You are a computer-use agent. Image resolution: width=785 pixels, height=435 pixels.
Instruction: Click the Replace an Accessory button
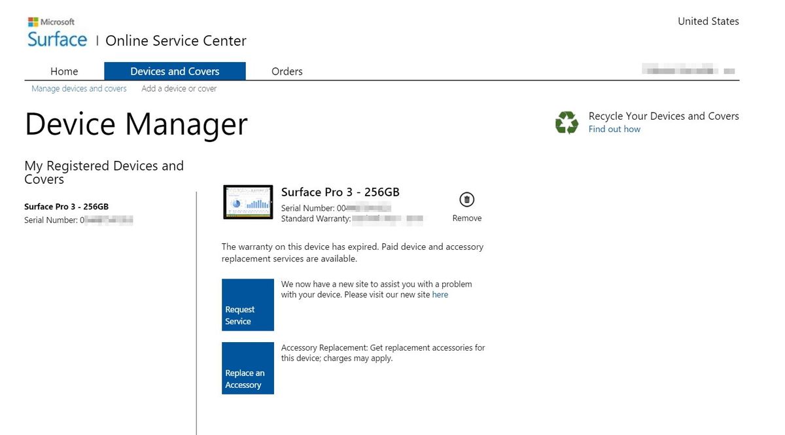point(247,368)
